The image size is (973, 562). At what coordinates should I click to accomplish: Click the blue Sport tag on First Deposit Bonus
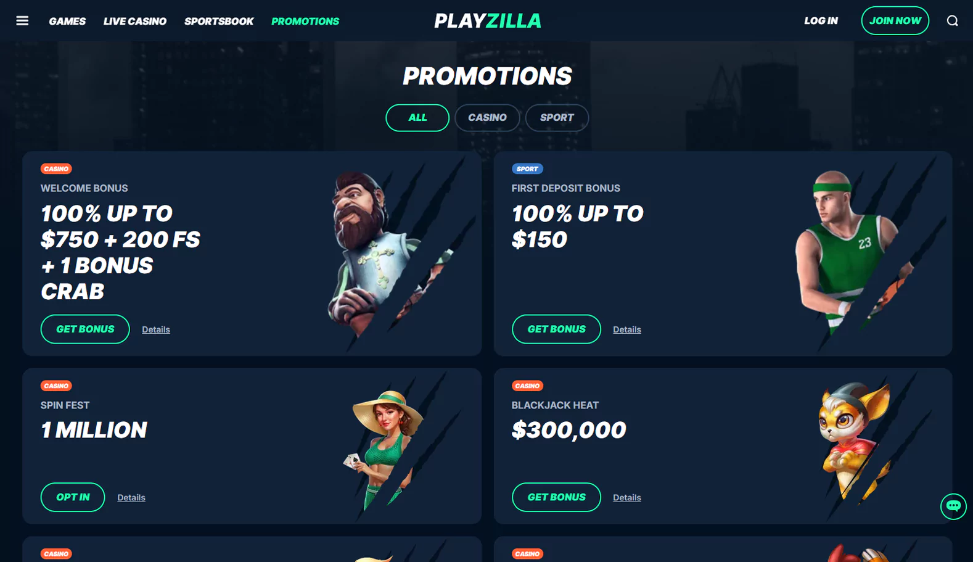coord(527,168)
